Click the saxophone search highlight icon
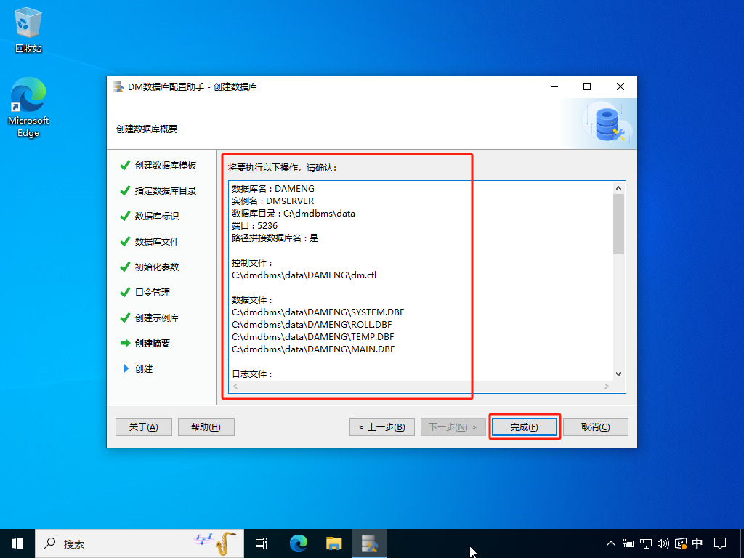This screenshot has height=558, width=744. click(x=215, y=543)
